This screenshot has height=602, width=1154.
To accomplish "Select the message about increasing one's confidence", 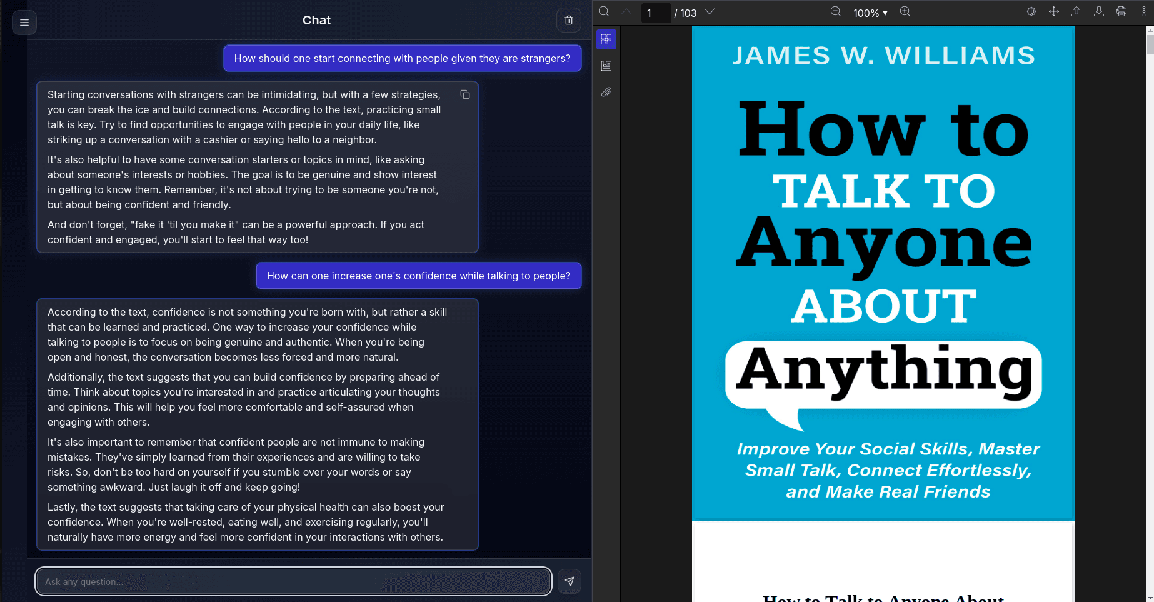I will (x=419, y=276).
